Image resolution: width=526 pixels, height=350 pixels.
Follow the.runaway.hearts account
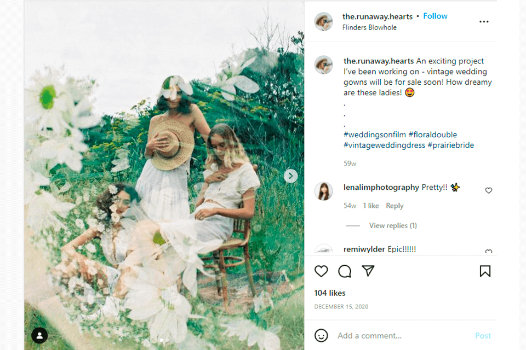(x=435, y=16)
